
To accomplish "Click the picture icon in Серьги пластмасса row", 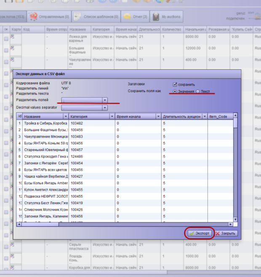I will 12,244.
